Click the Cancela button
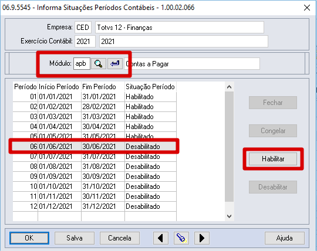This screenshot has width=317, height=251. [120, 238]
